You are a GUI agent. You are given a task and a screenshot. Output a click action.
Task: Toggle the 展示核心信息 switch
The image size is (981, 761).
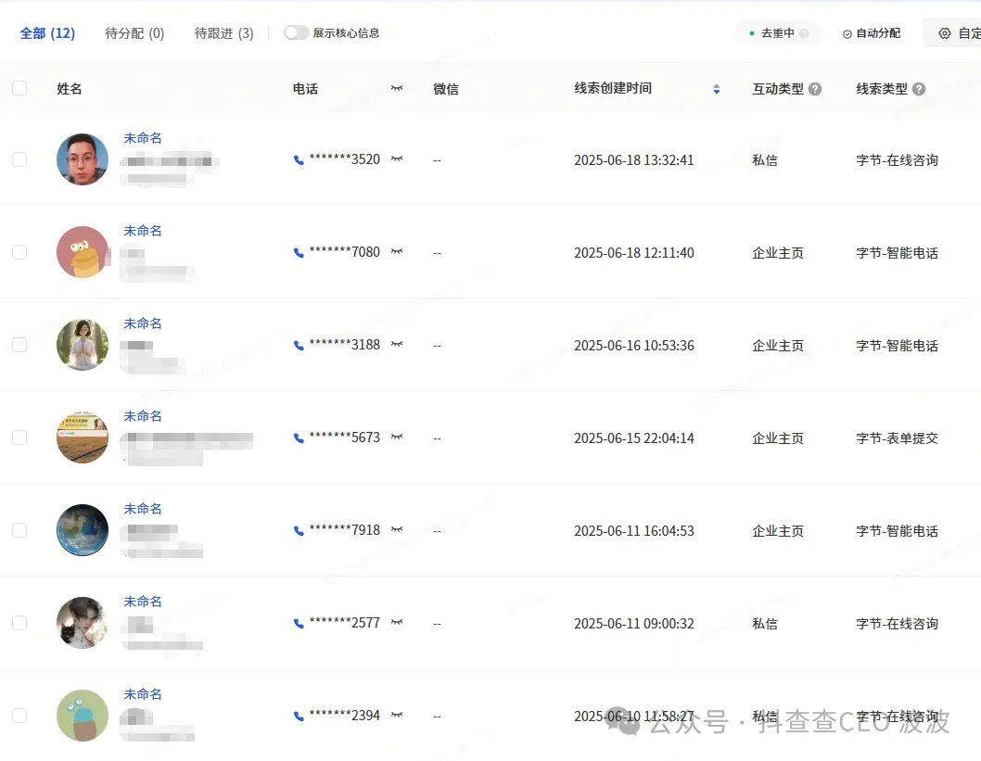click(297, 33)
